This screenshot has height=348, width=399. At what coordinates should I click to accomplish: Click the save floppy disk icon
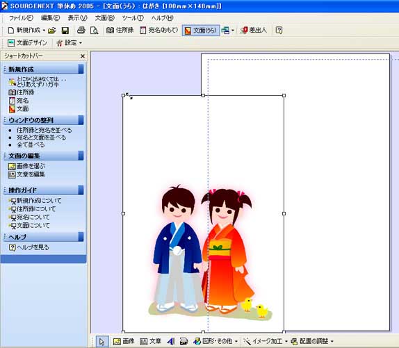pos(65,31)
